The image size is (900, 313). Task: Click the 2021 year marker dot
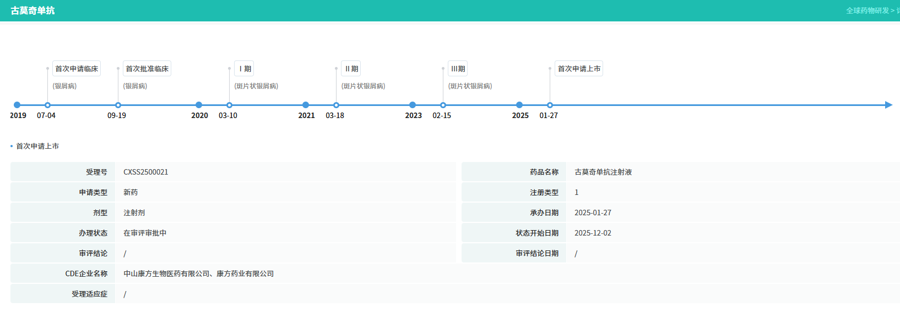pyautogui.click(x=306, y=105)
